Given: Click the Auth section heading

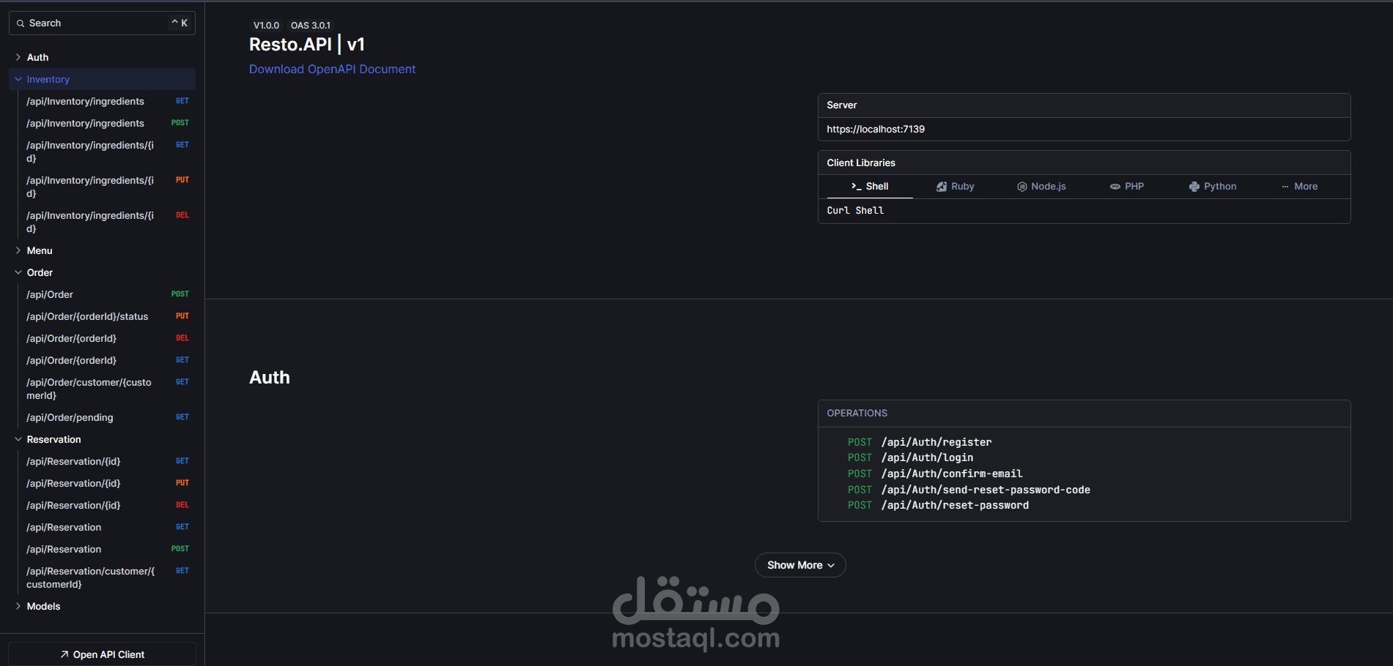Looking at the screenshot, I should pyautogui.click(x=270, y=378).
